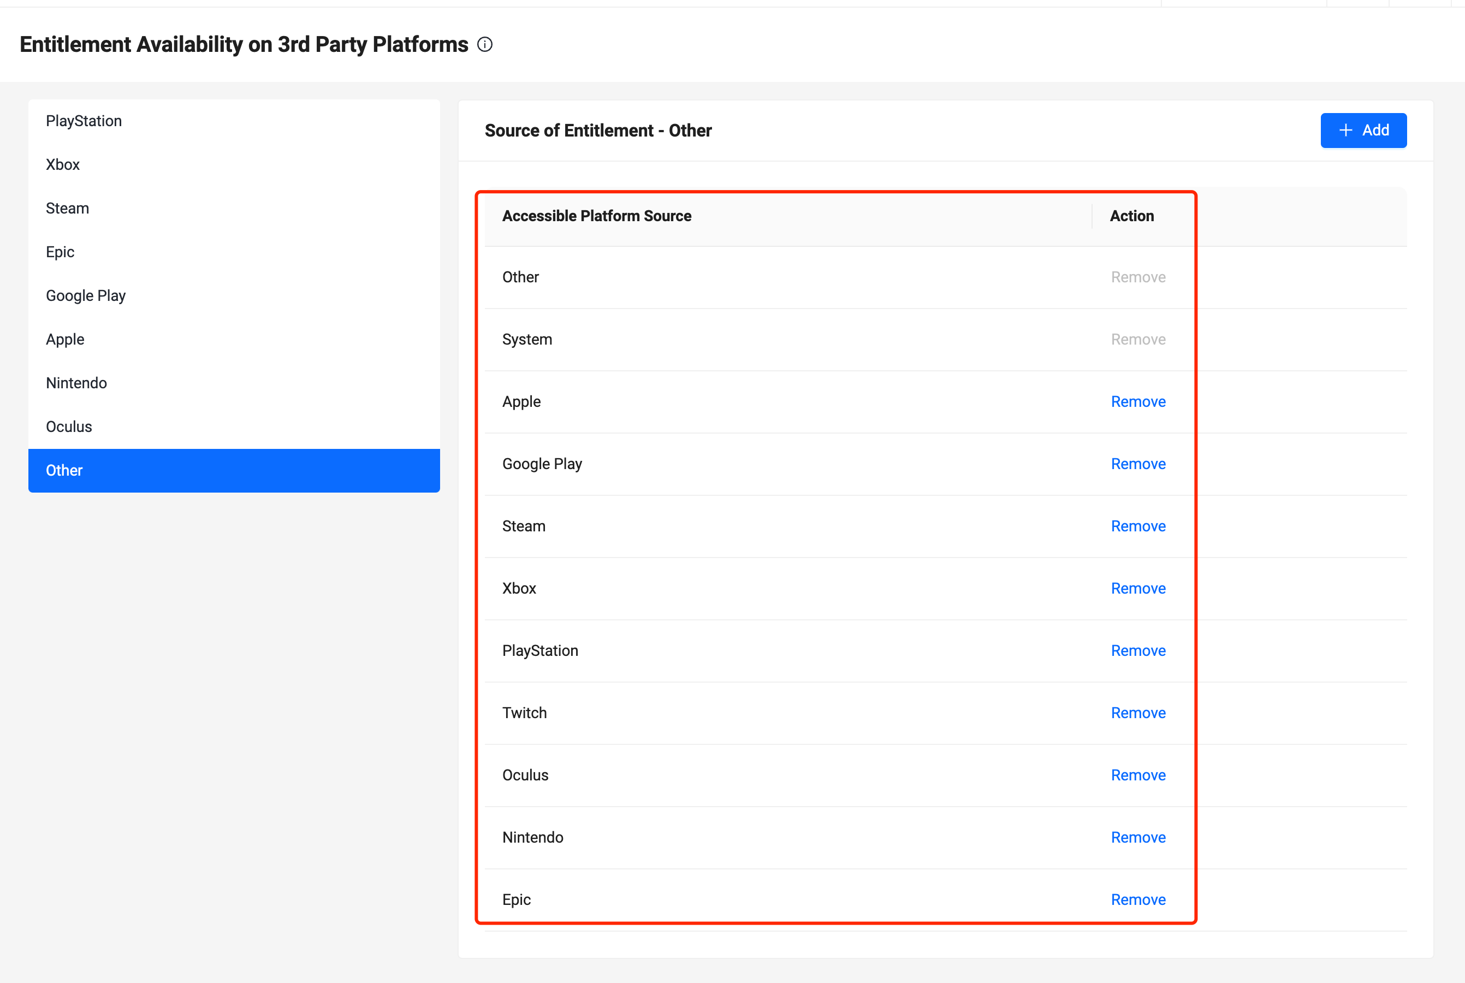Screen dimensions: 1465x983
Task: Select PlayStation in the platform list
Action: (234, 121)
